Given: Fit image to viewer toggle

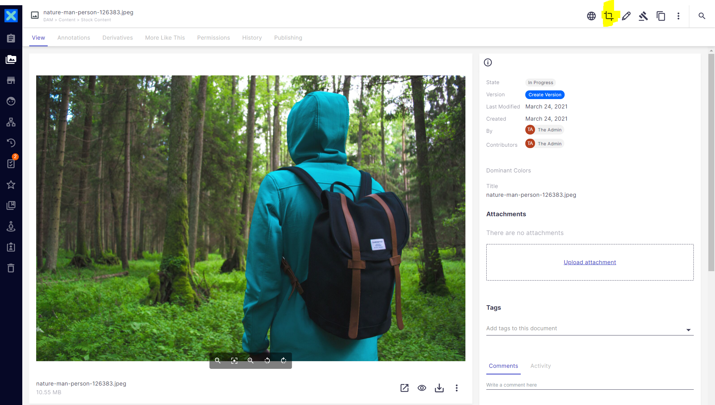Looking at the screenshot, I should pyautogui.click(x=234, y=361).
